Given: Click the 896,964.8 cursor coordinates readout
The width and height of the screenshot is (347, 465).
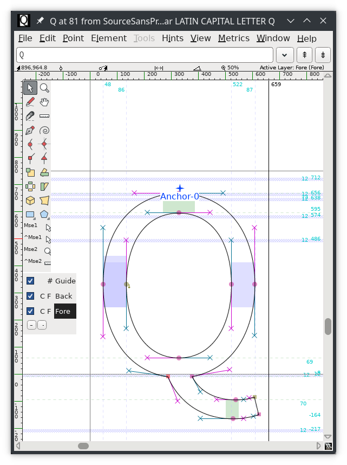Looking at the screenshot, I should (34, 68).
